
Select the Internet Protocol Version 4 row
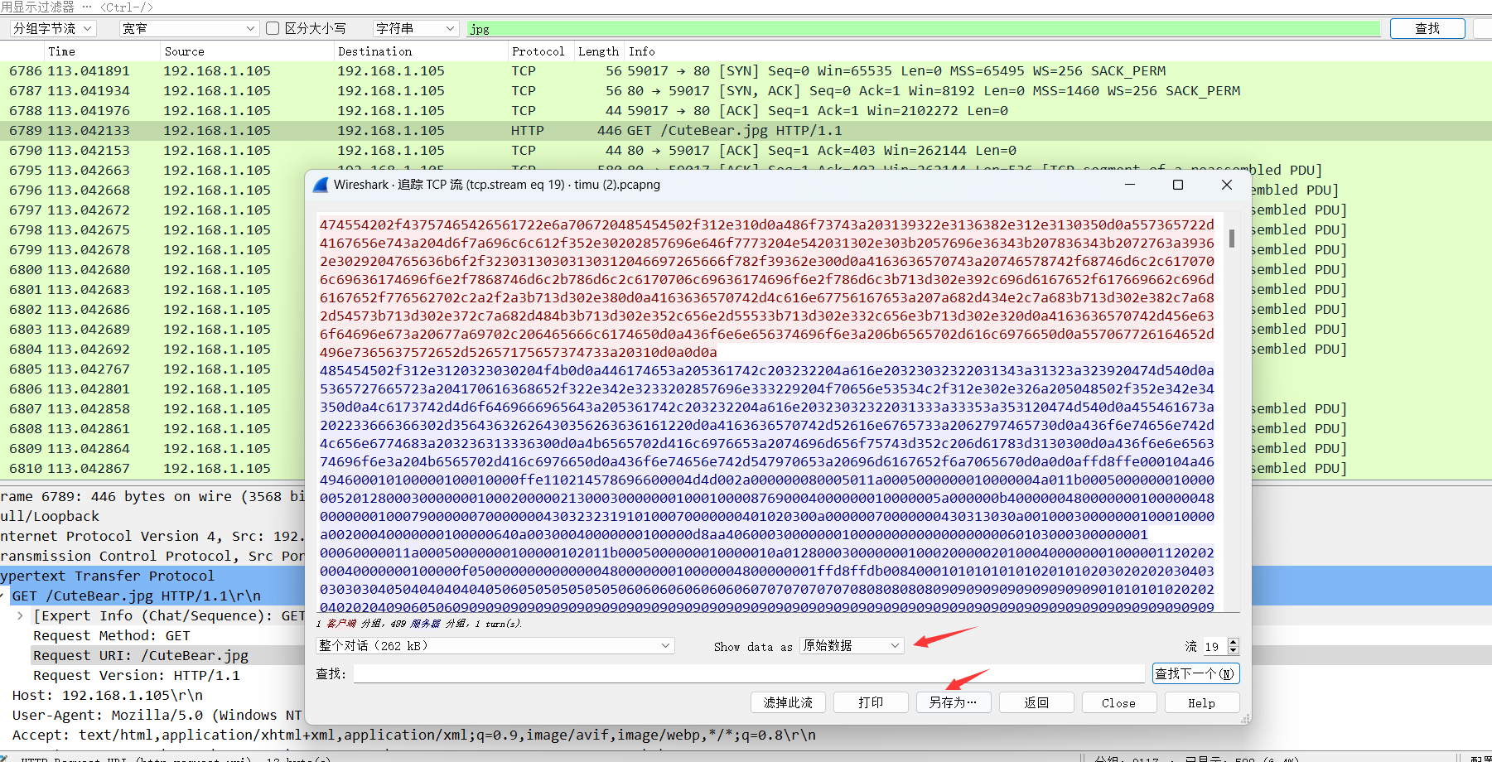pyautogui.click(x=152, y=537)
